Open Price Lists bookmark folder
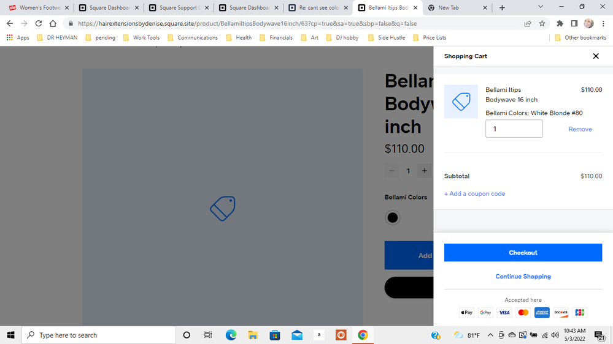 pyautogui.click(x=430, y=38)
